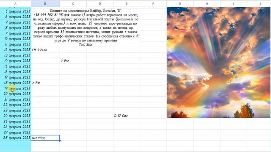Click the sunset rainbow sky image

coord(218,62)
